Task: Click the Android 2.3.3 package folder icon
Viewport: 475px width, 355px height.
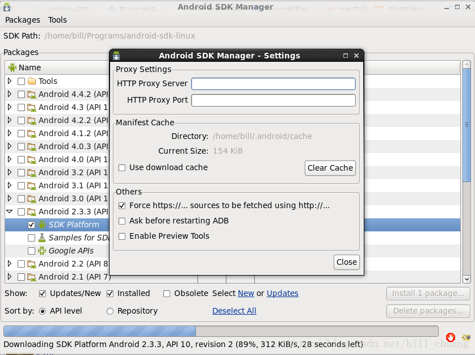Action: [x=32, y=212]
